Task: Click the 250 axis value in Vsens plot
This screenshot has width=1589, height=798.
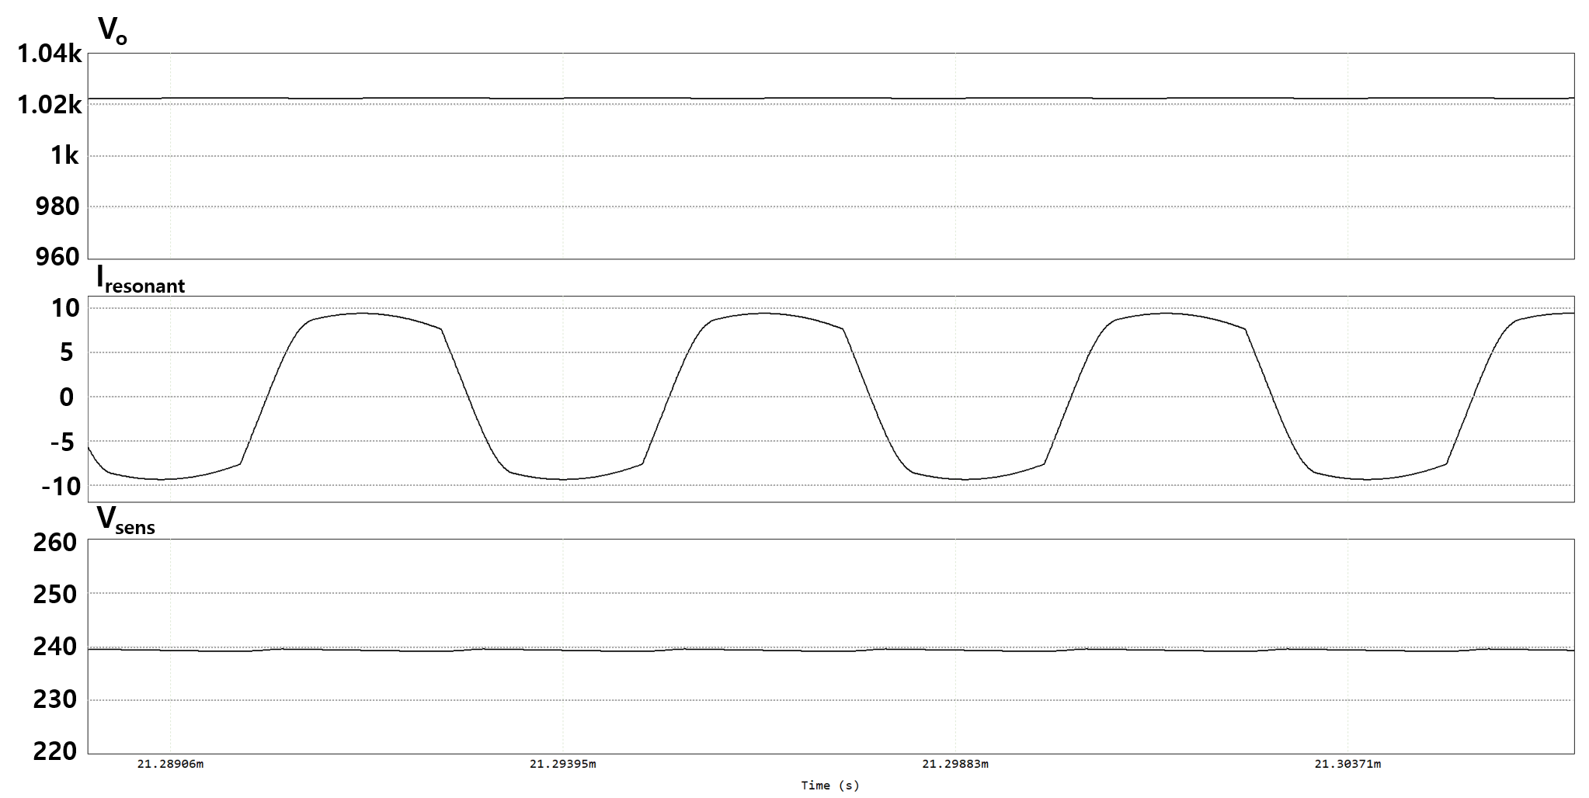Action: [54, 595]
